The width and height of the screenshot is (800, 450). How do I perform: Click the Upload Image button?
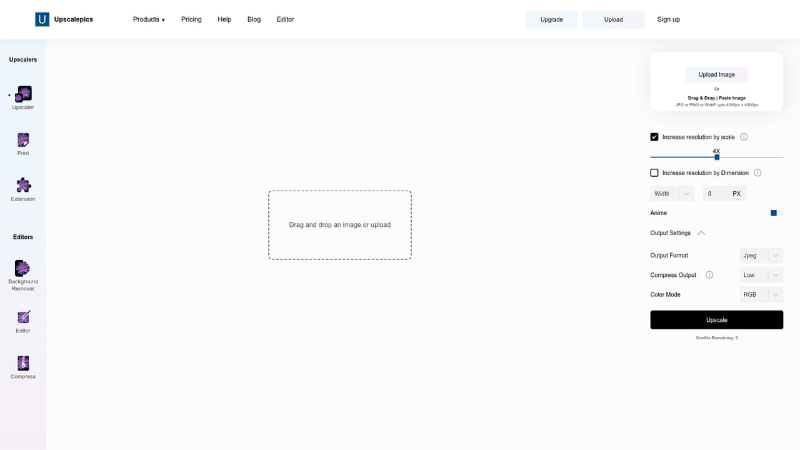717,74
